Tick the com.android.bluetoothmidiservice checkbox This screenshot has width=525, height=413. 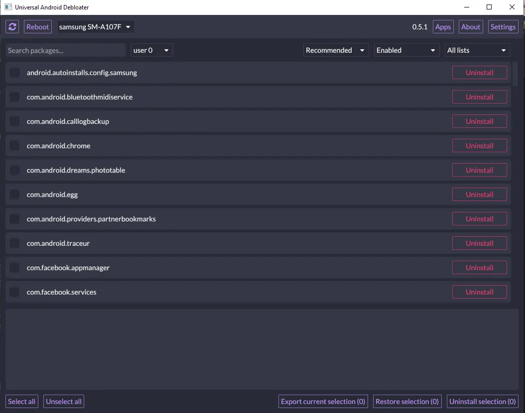click(x=14, y=97)
